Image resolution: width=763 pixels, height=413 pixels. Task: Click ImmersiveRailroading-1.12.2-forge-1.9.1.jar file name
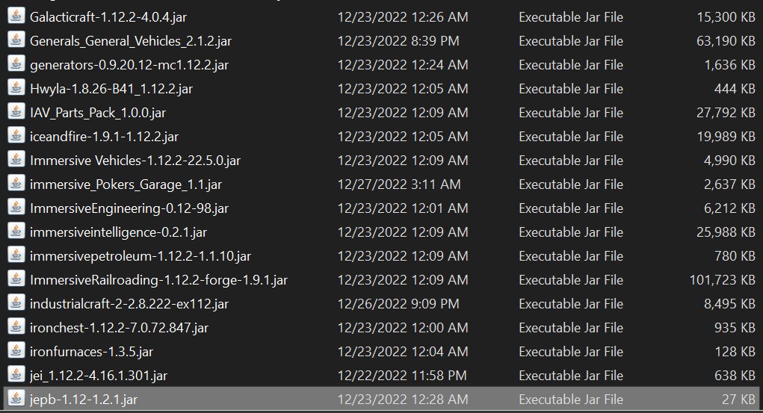coord(158,280)
